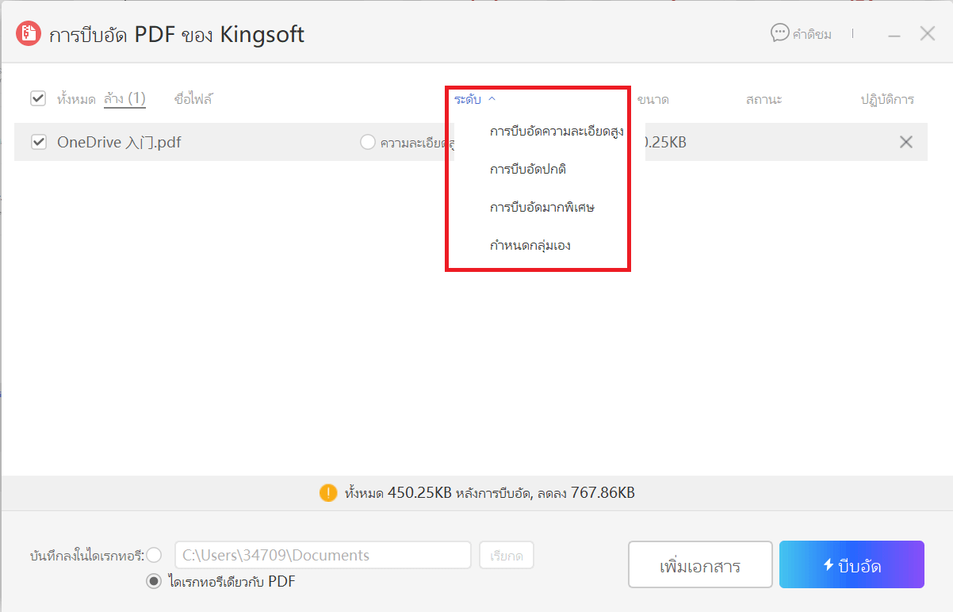Click the ชื่อไฟล์ column header
Screen dimensions: 953x612
pyautogui.click(x=193, y=99)
